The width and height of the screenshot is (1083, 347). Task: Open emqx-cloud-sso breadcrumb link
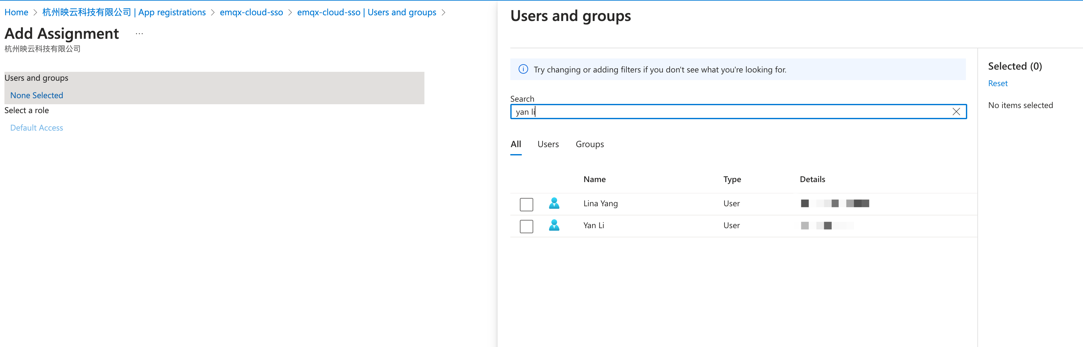coord(251,12)
